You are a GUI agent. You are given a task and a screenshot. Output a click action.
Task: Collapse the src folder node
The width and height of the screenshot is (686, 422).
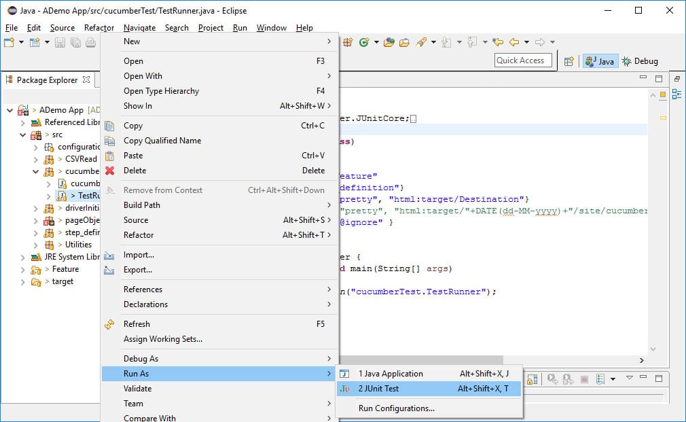[x=22, y=135]
